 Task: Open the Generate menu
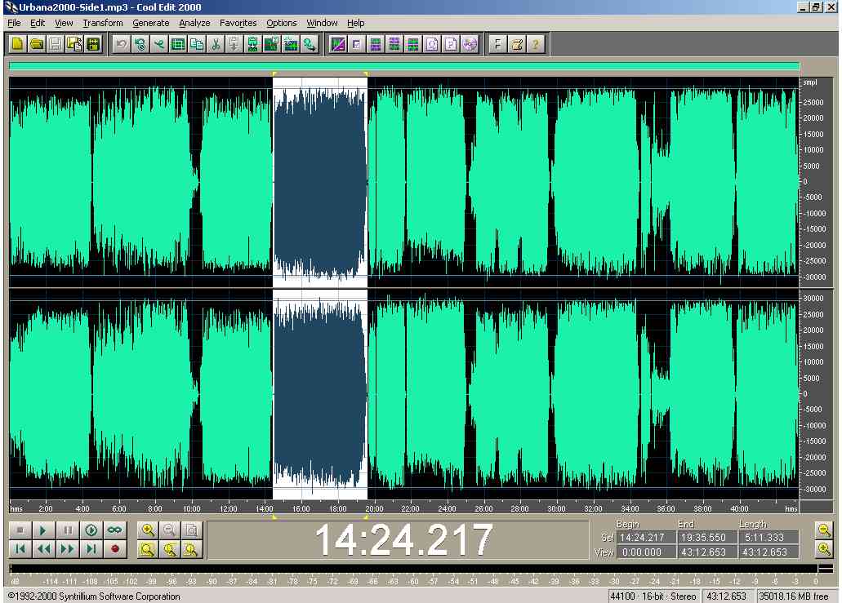(x=150, y=23)
